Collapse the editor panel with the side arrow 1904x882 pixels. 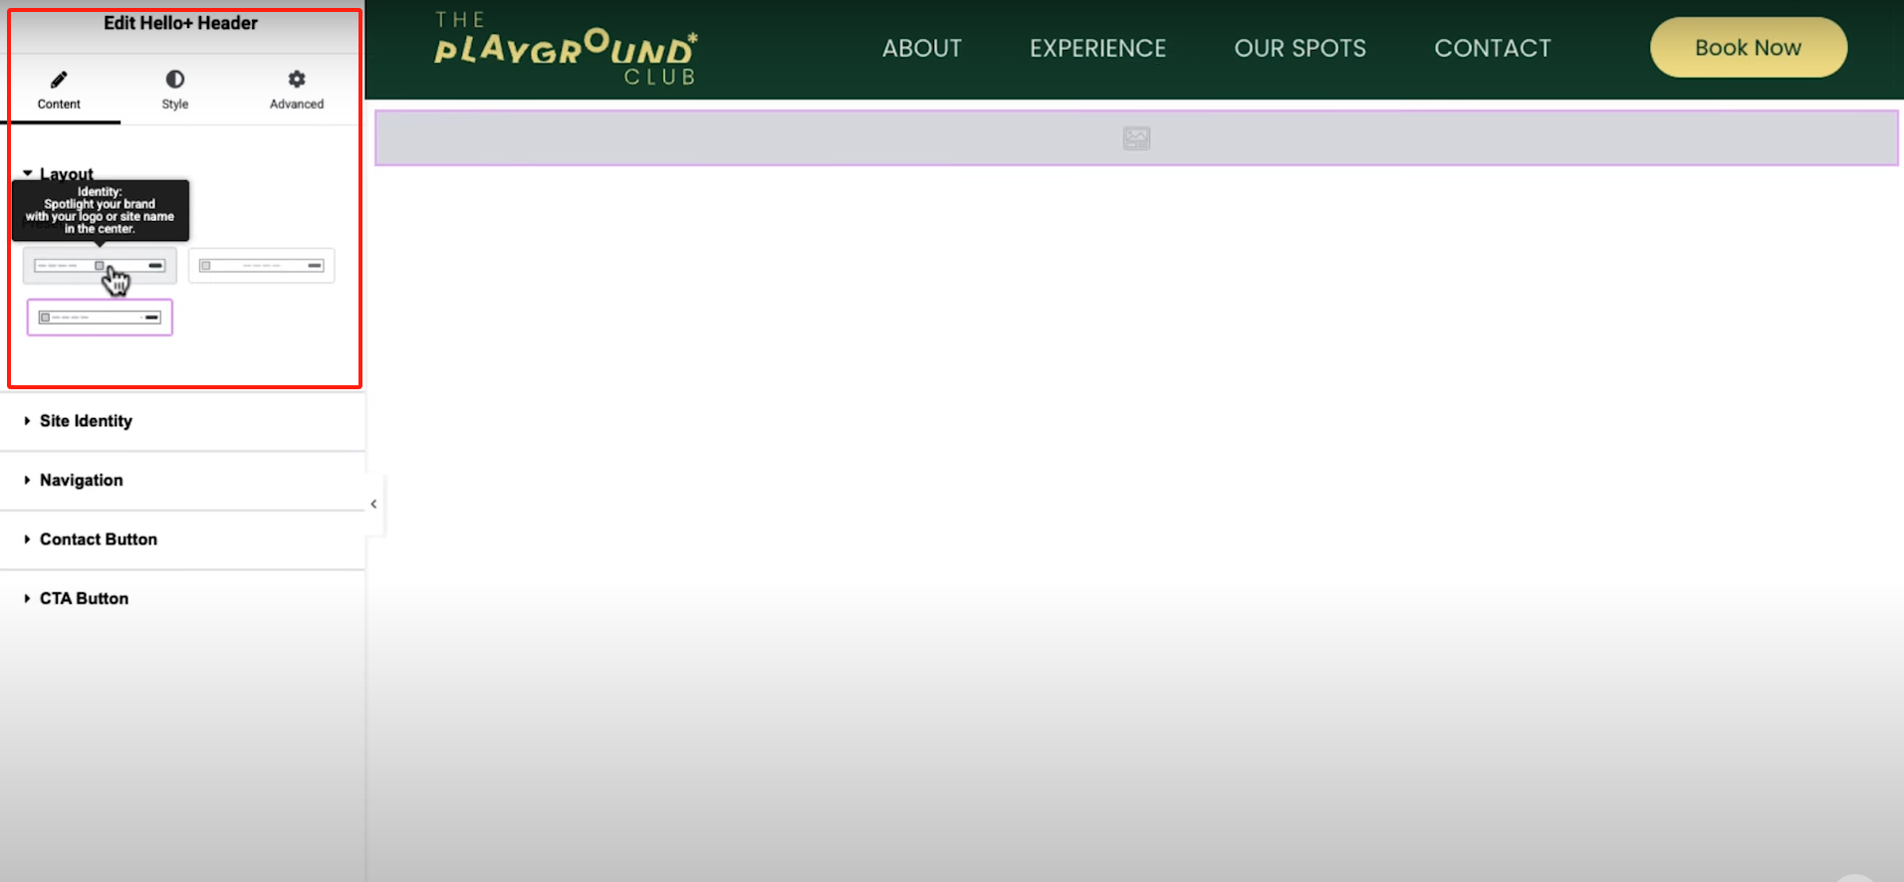(373, 505)
